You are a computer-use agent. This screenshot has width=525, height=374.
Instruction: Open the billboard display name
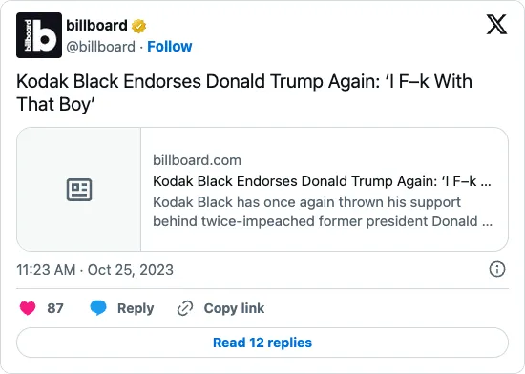96,26
